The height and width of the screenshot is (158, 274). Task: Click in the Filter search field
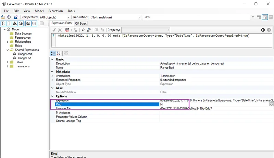coord(196,17)
